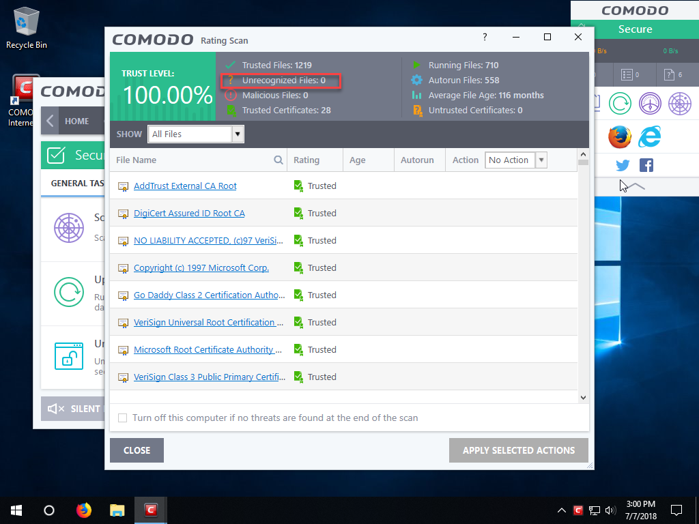Open DigiCert Assured ID Root CA link

click(x=189, y=213)
